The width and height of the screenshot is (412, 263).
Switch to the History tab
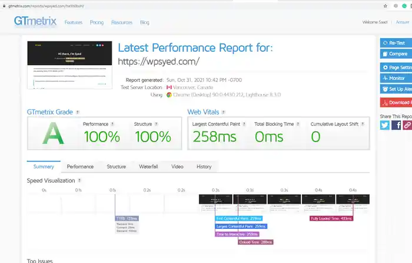click(x=204, y=167)
